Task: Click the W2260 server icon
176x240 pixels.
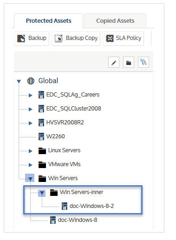Action: point(41,136)
